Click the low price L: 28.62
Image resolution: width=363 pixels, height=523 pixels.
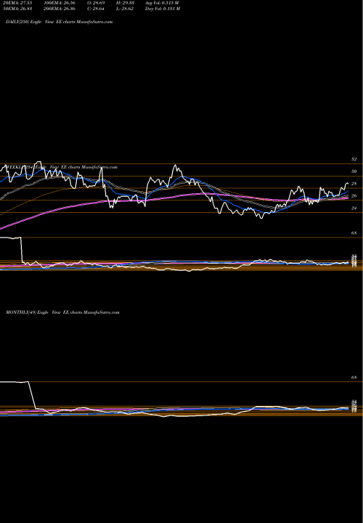coord(125,9)
